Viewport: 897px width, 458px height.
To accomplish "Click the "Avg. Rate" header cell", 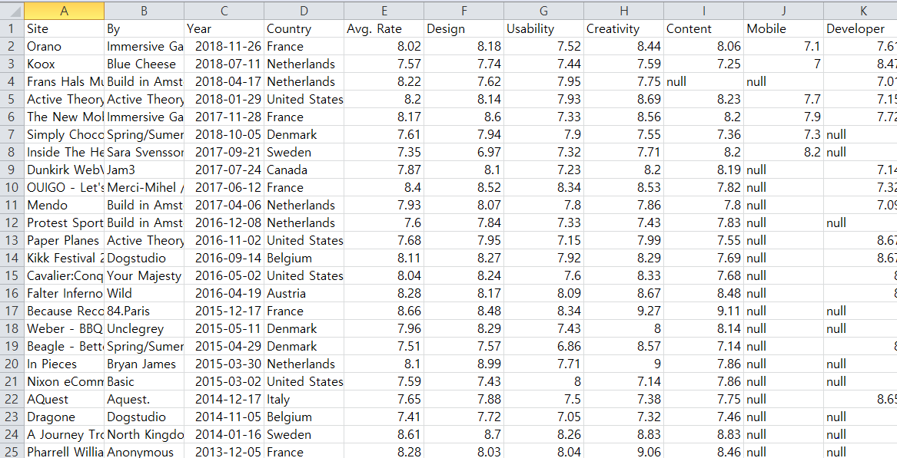I will [384, 28].
